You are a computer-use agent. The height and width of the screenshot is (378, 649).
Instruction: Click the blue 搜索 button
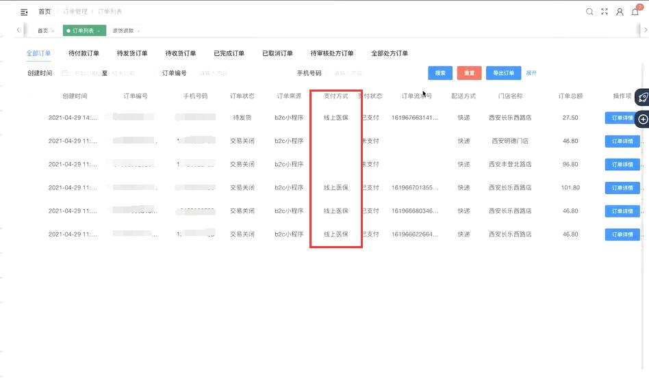coord(440,73)
